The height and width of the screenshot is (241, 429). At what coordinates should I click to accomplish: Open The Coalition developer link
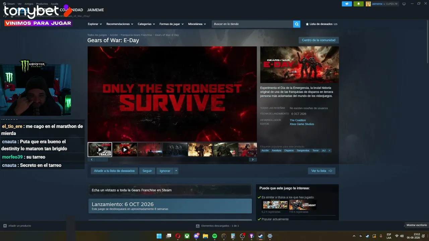(x=298, y=120)
